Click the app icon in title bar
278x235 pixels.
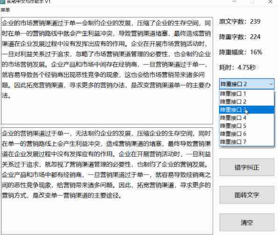point(2,1)
